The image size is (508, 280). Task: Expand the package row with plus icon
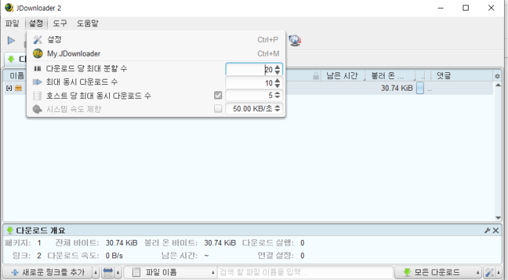(9, 88)
